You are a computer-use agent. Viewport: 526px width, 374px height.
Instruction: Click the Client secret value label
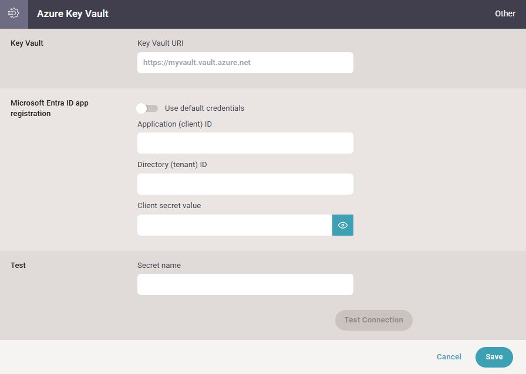tap(169, 206)
